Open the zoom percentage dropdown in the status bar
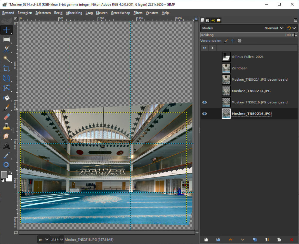The width and height of the screenshot is (299, 244). tap(62, 240)
